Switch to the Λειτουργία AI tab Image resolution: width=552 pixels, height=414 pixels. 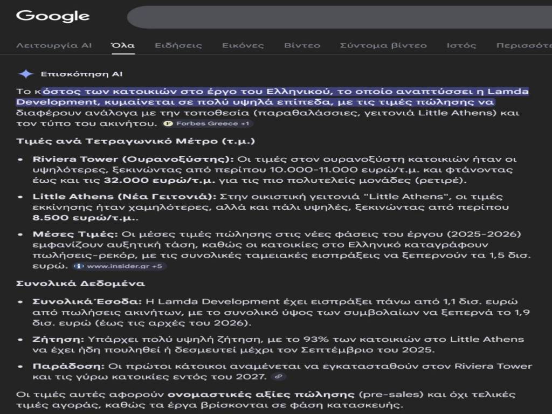pos(54,45)
